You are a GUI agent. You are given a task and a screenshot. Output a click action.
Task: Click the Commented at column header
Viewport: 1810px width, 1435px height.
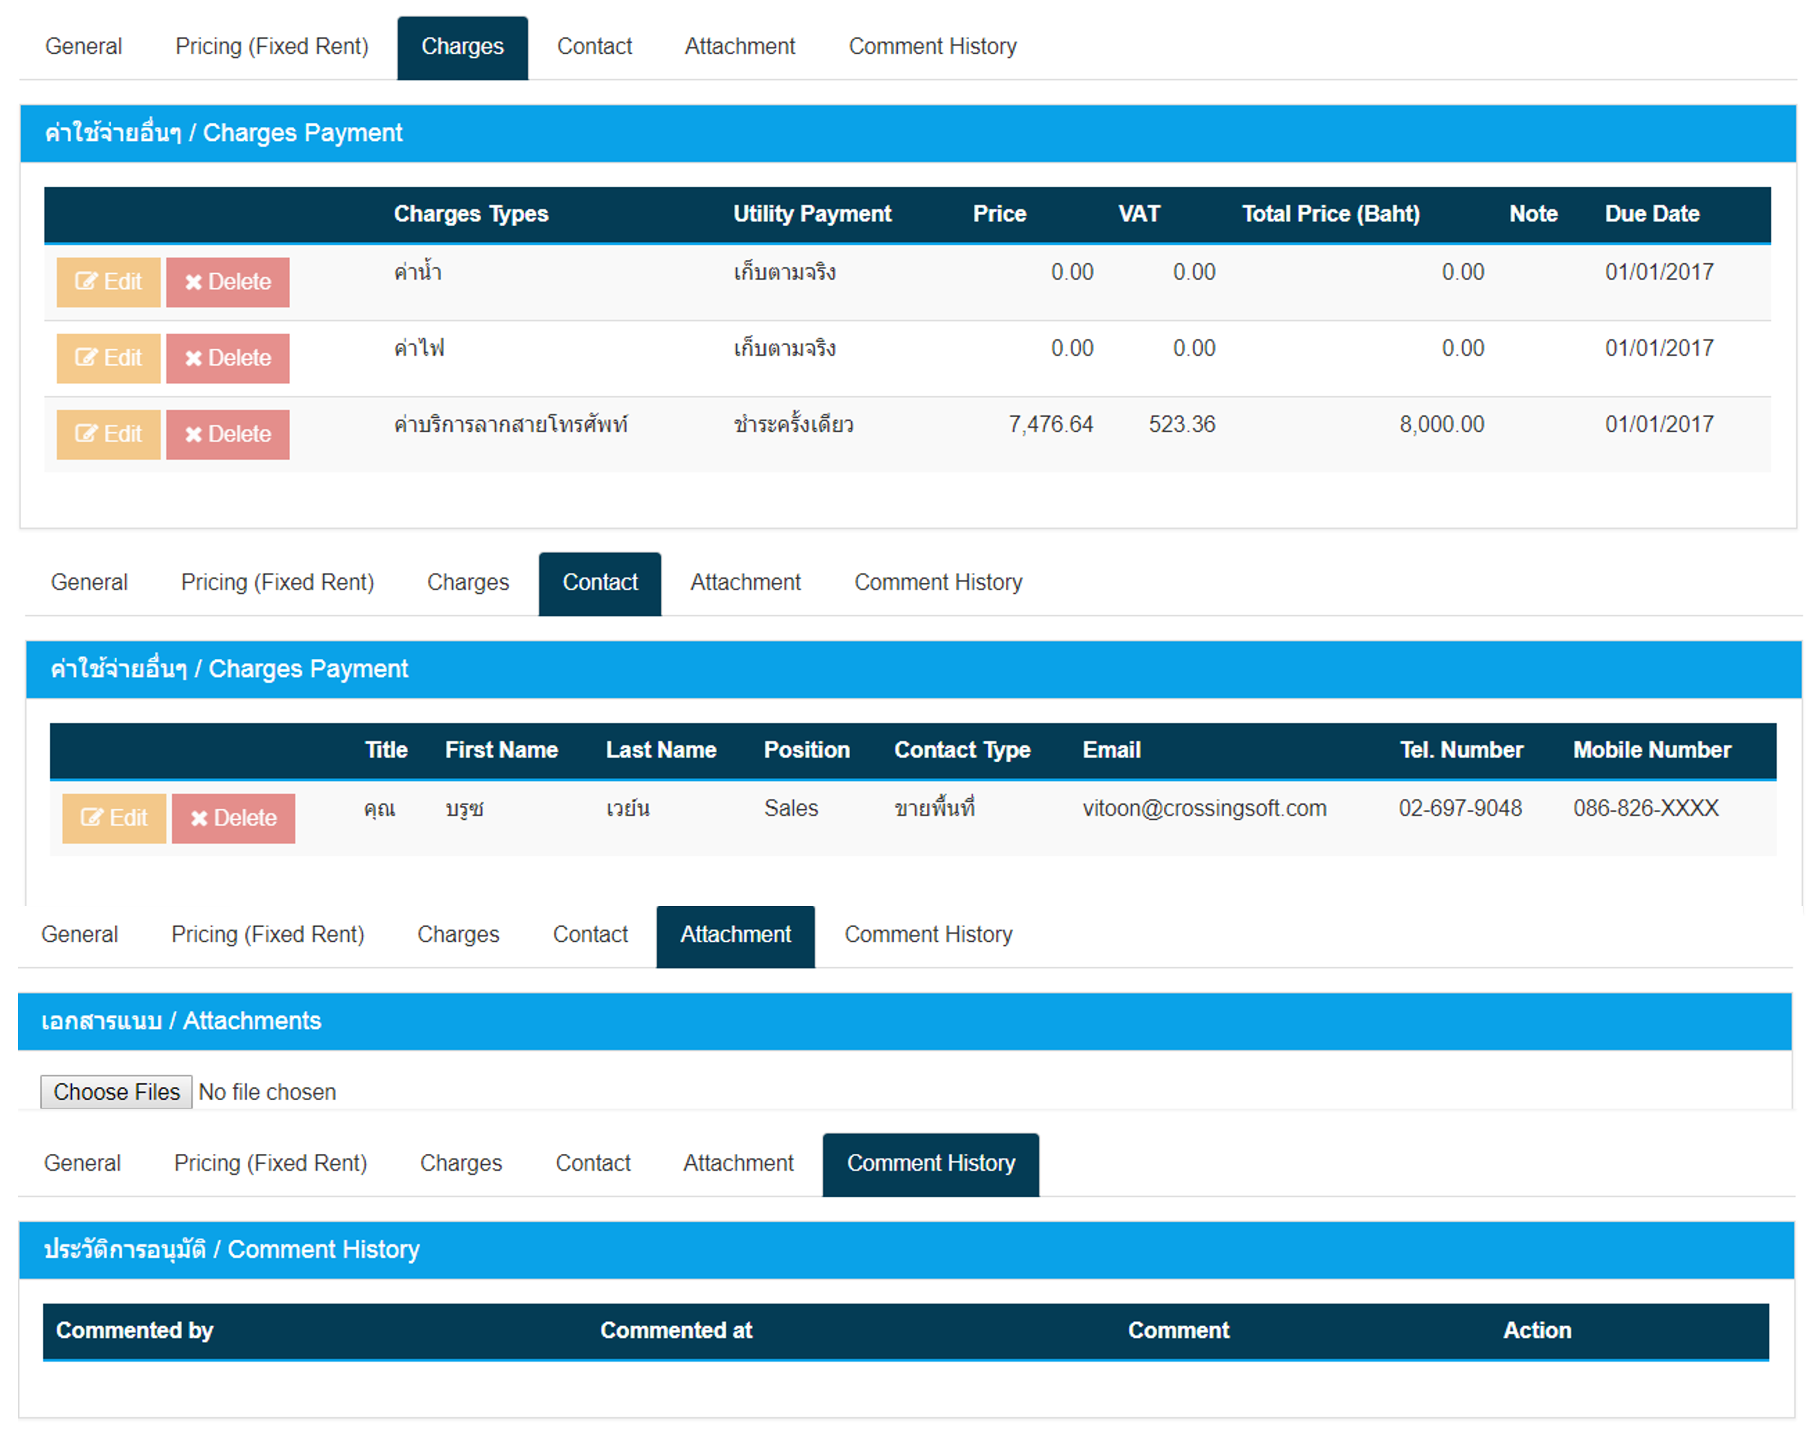676,1332
